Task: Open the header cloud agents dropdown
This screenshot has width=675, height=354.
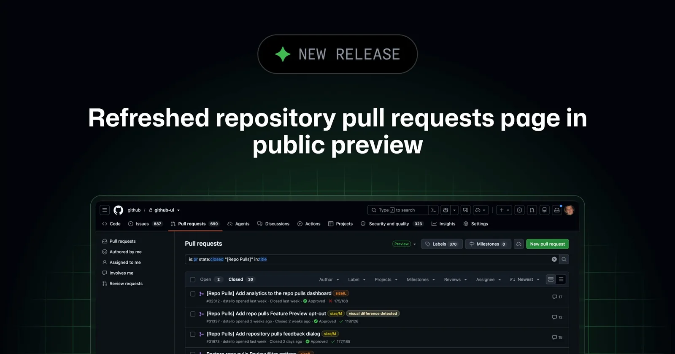Action: pos(481,210)
